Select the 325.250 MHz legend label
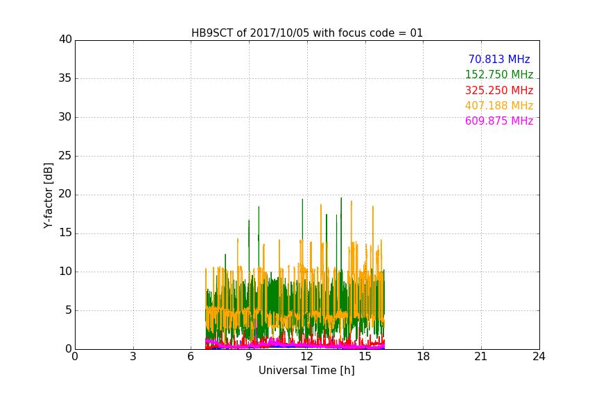 [499, 90]
